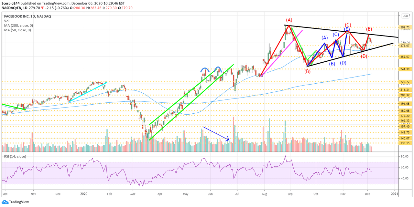This screenshot has width=414, height=207.
Task: Select the MA (200, close, 0) indicator label
Action: [x=19, y=26]
